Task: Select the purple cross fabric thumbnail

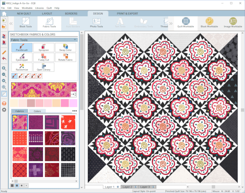Action: pyautogui.click(x=36, y=170)
